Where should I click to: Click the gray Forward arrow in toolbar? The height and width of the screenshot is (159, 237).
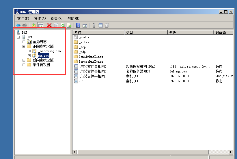[x=25, y=25]
